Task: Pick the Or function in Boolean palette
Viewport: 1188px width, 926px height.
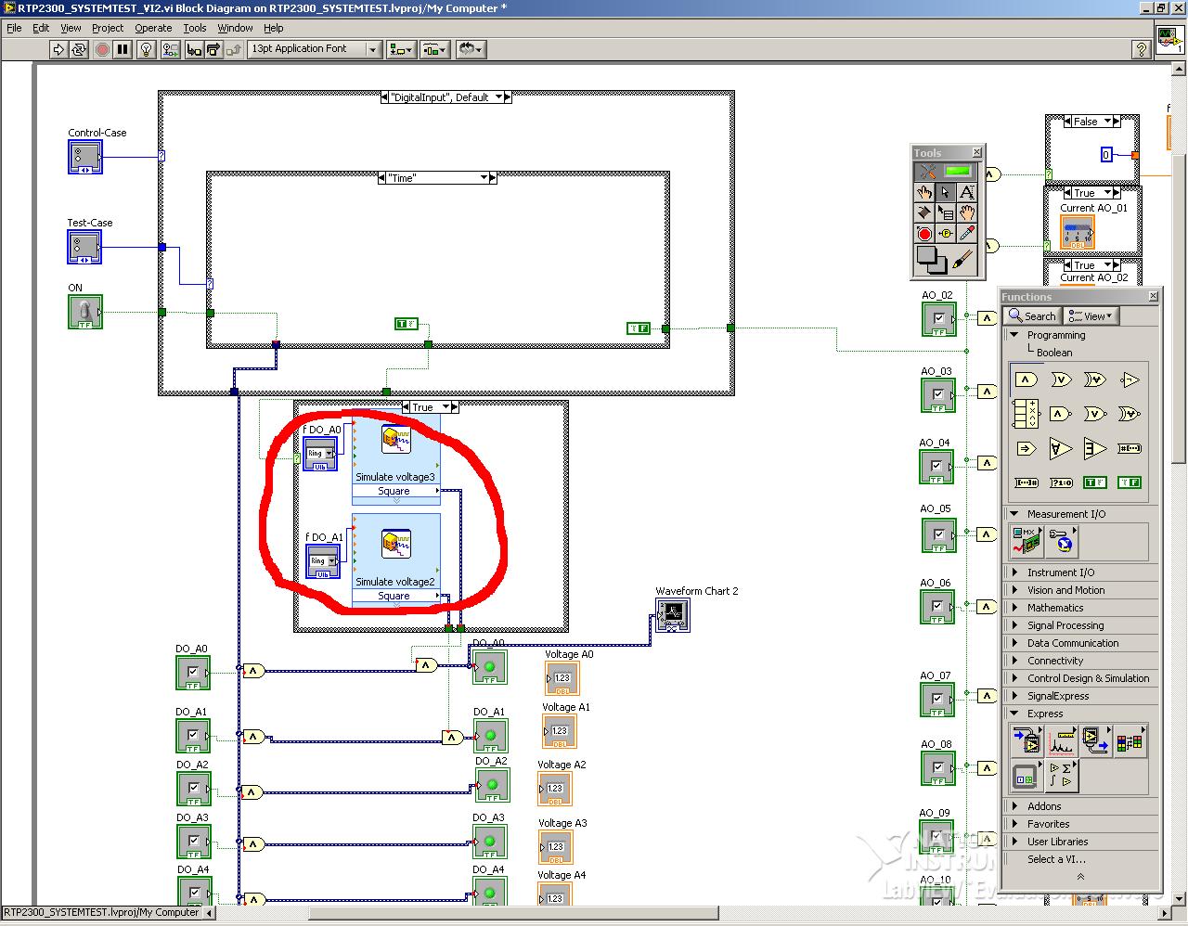Action: point(1061,379)
